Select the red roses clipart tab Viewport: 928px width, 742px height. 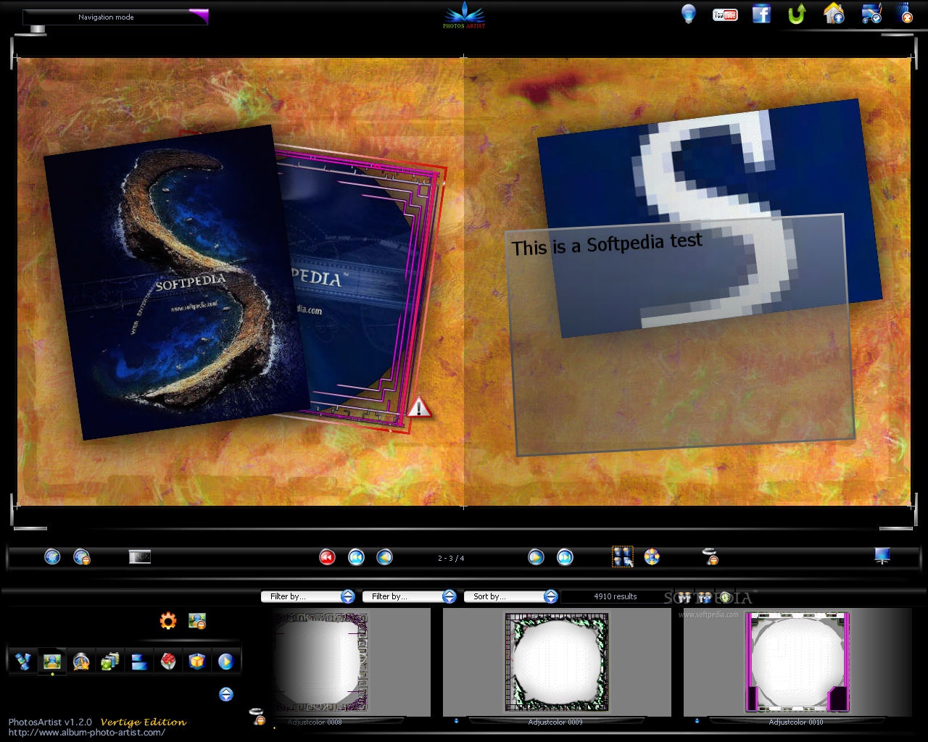(x=168, y=661)
